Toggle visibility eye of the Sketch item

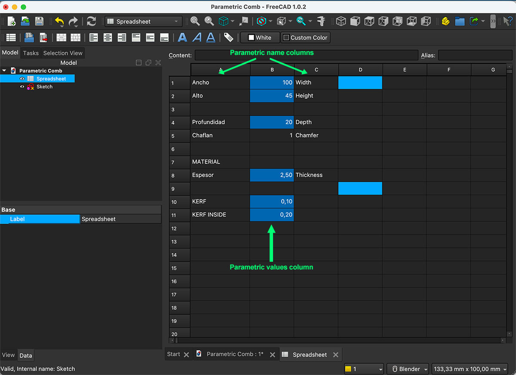pos(22,87)
